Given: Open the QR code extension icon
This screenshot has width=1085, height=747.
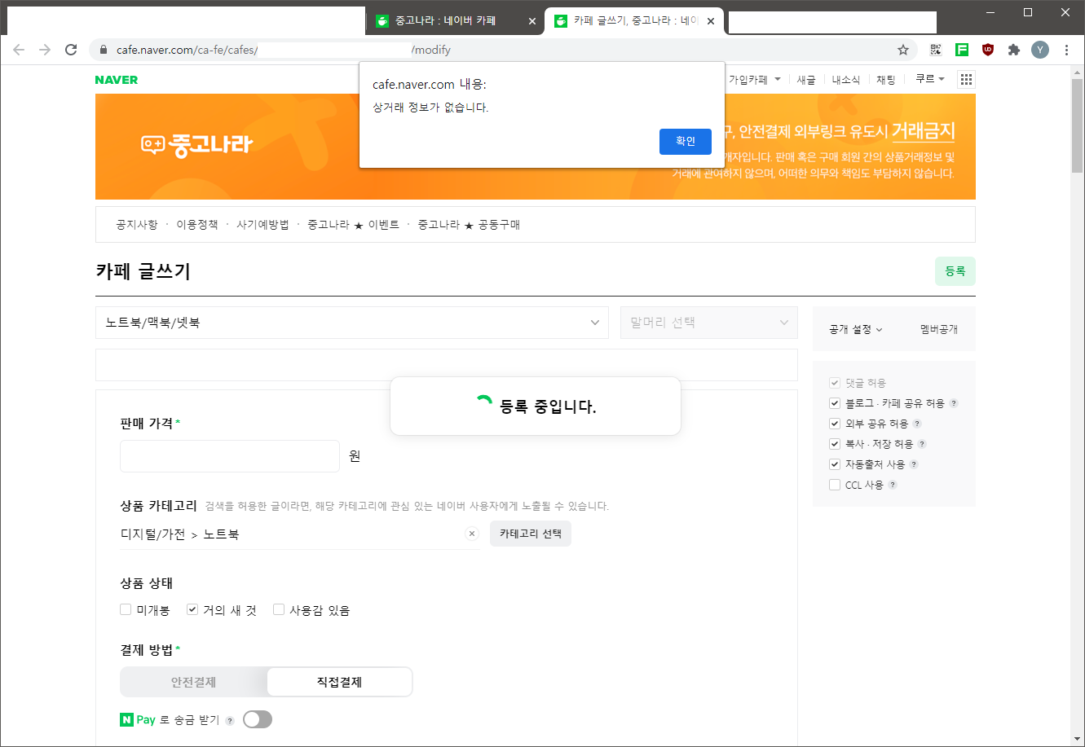Looking at the screenshot, I should coord(936,50).
